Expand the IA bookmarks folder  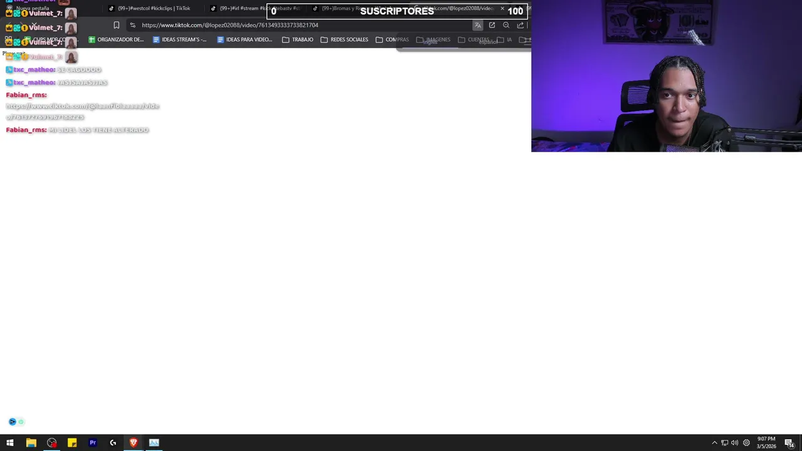[505, 39]
